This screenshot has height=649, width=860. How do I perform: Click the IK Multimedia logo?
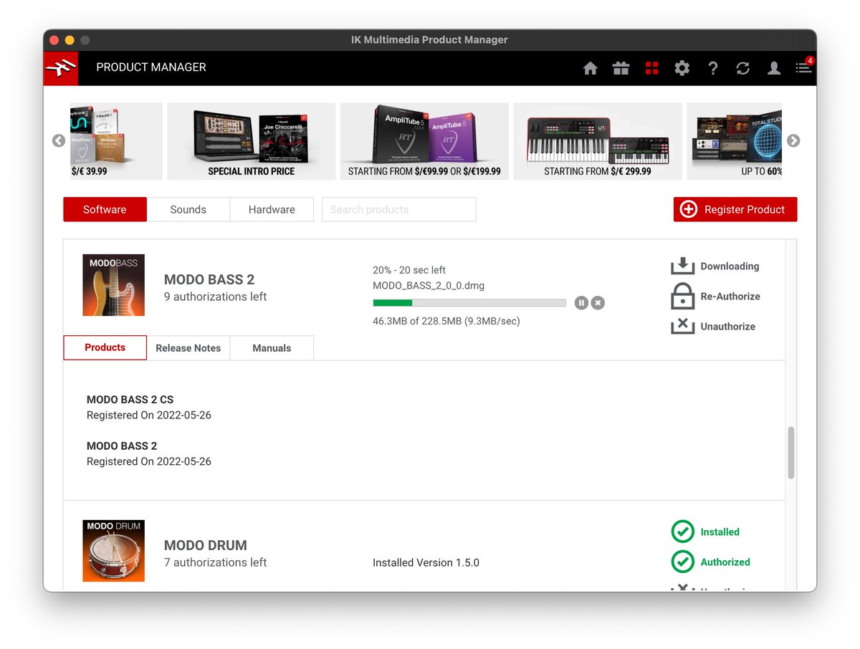coord(61,68)
